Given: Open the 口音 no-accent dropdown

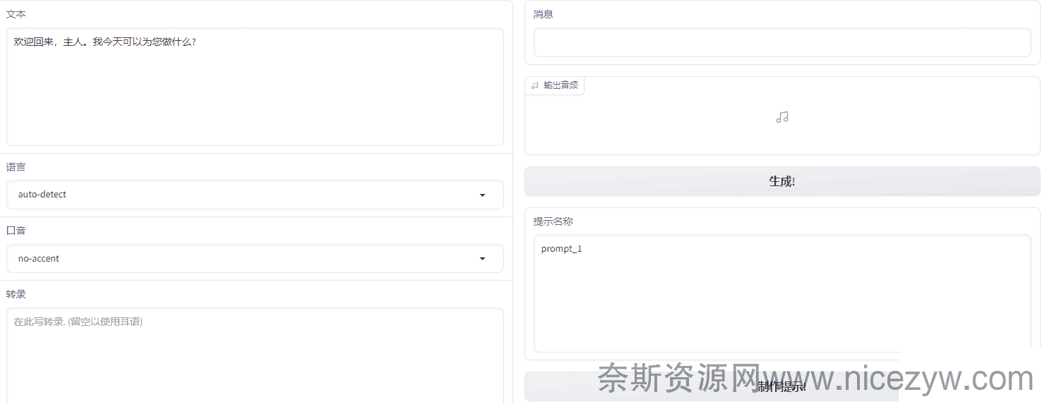Looking at the screenshot, I should (x=255, y=259).
